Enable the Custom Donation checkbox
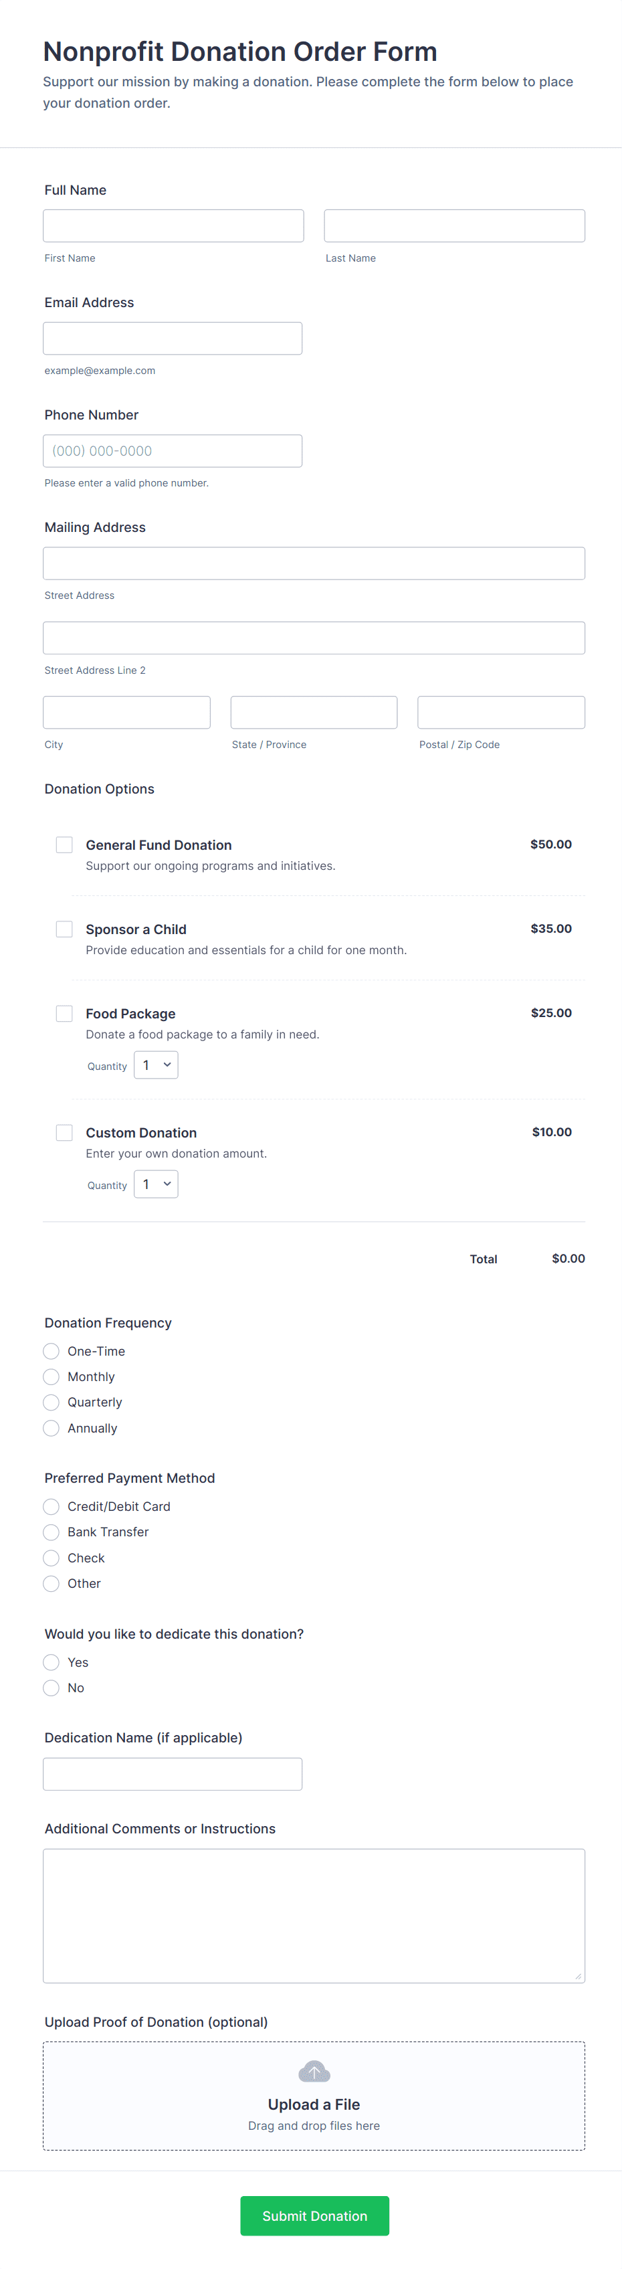This screenshot has width=622, height=2269. coord(64,1133)
